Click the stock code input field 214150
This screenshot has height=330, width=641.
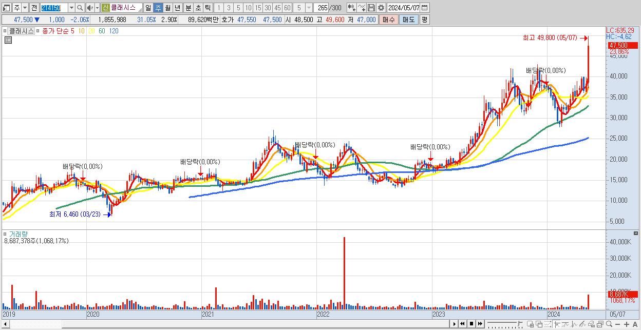coord(54,8)
